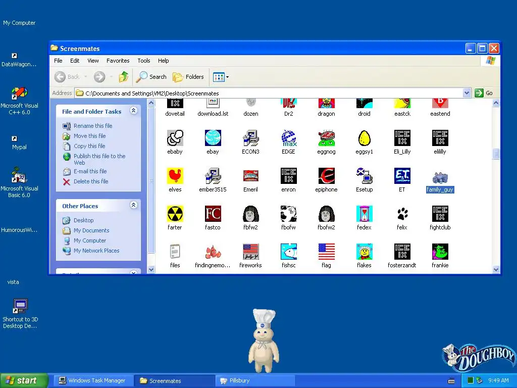The height and width of the screenshot is (388, 517).
Task: Select the files notepad icon
Action: (175, 252)
